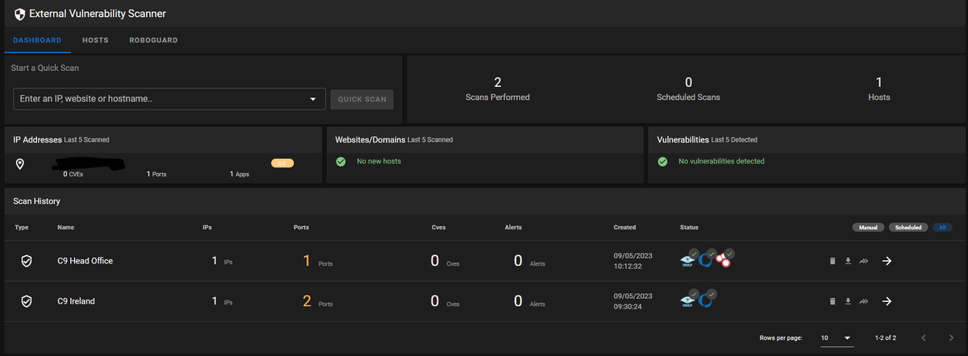The image size is (968, 356).
Task: Go to the previous page of scan history
Action: [x=924, y=337]
